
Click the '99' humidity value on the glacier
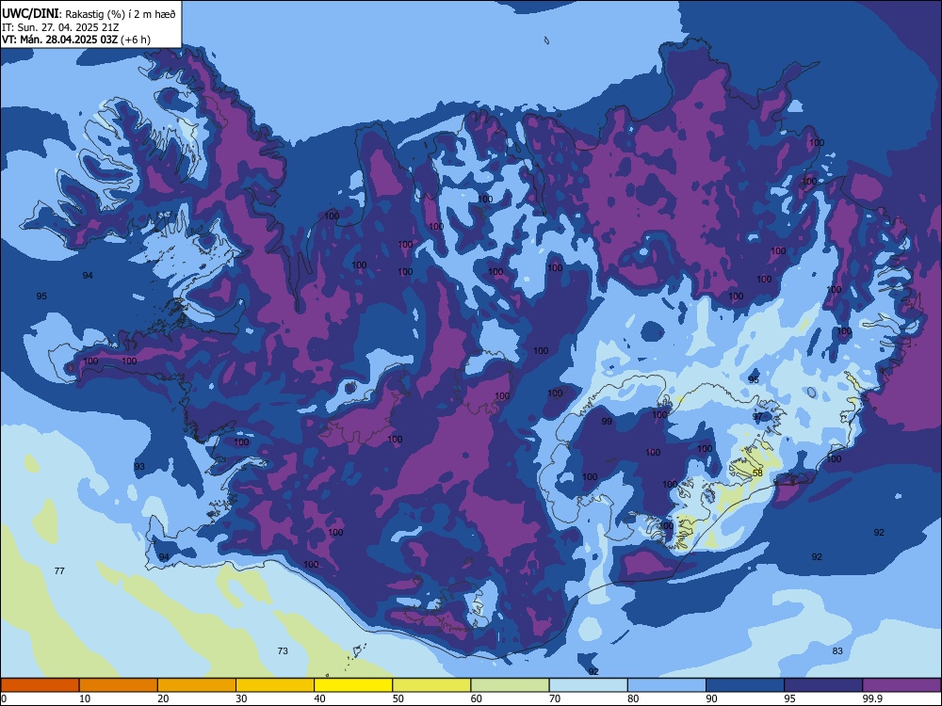point(607,421)
